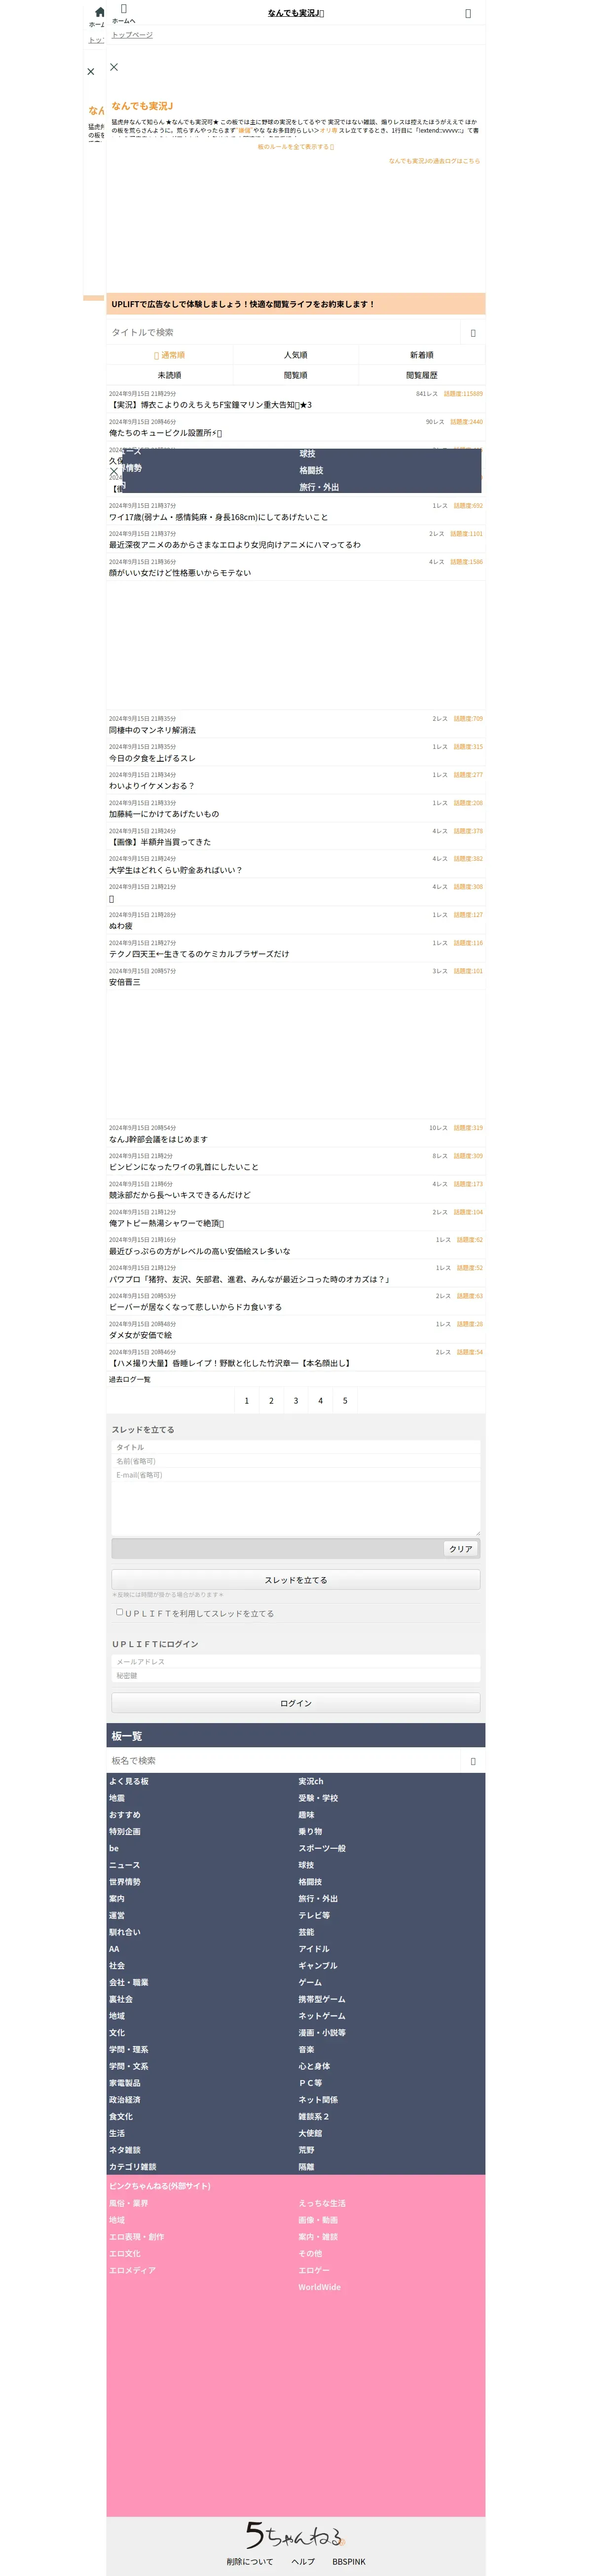Screen dimensions: 592x2576
Task: Go to page 5 in pagination
Action: 345,1401
